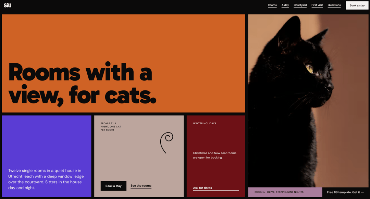Click the black cat photo

[308, 101]
